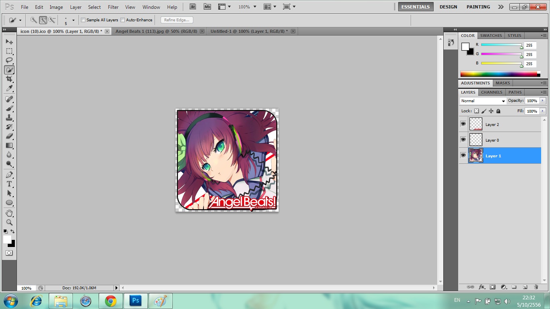Open blending mode Normal dropdown

[x=483, y=101]
